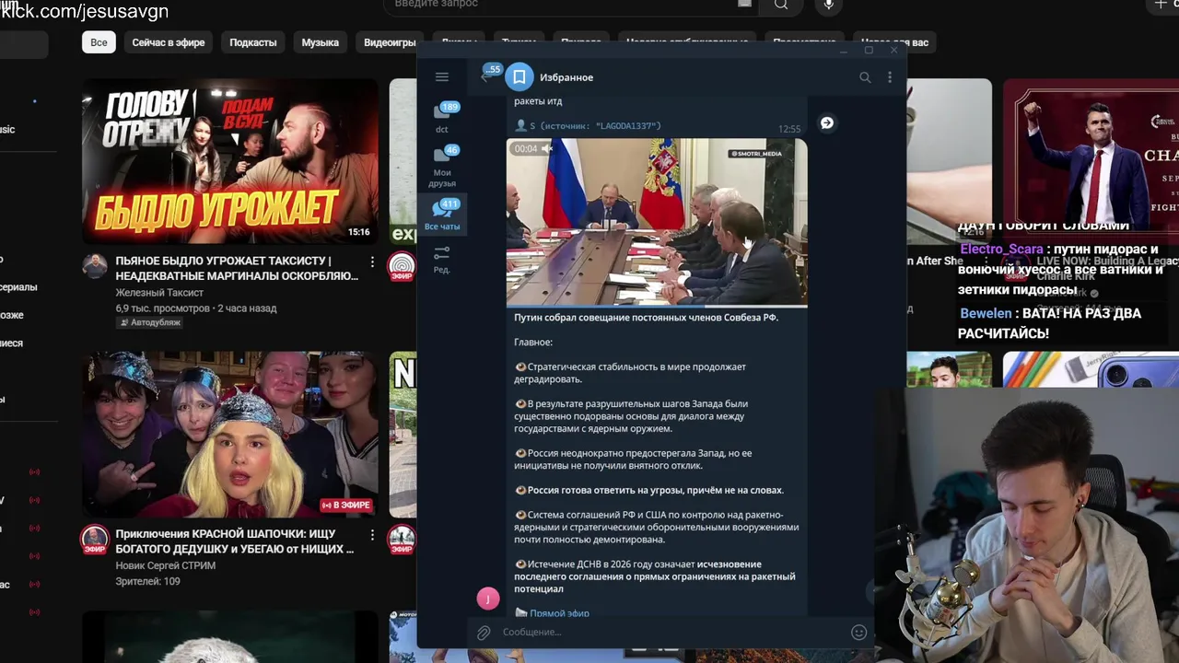Focus the Сообщение message input field
Screen dimensions: 1179x663
pos(671,632)
